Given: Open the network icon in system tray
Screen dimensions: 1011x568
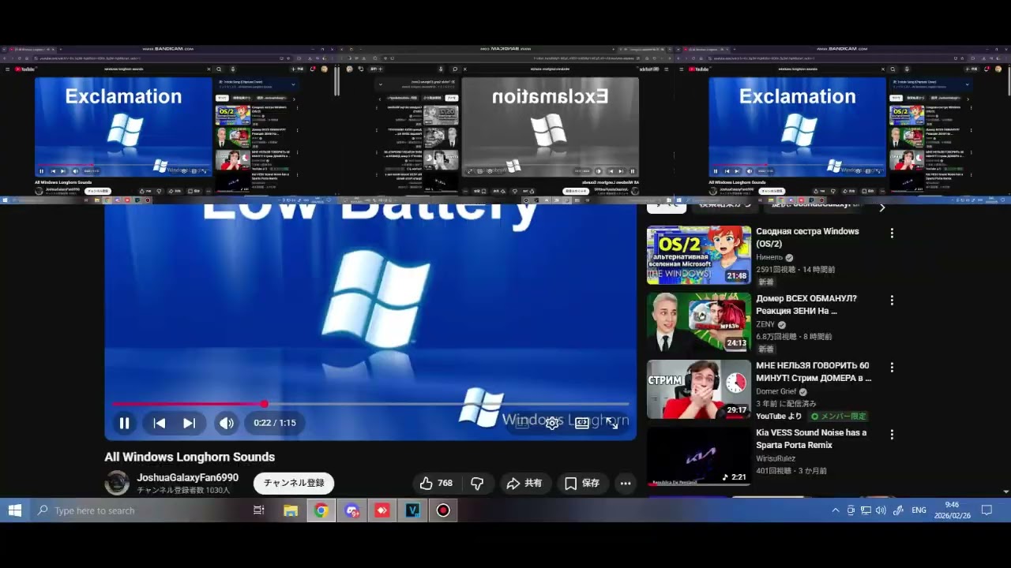Looking at the screenshot, I should click(866, 510).
